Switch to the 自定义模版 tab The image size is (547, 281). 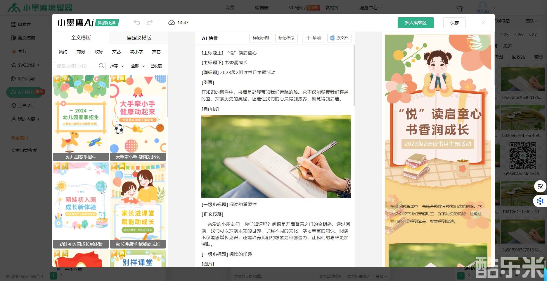pyautogui.click(x=139, y=38)
